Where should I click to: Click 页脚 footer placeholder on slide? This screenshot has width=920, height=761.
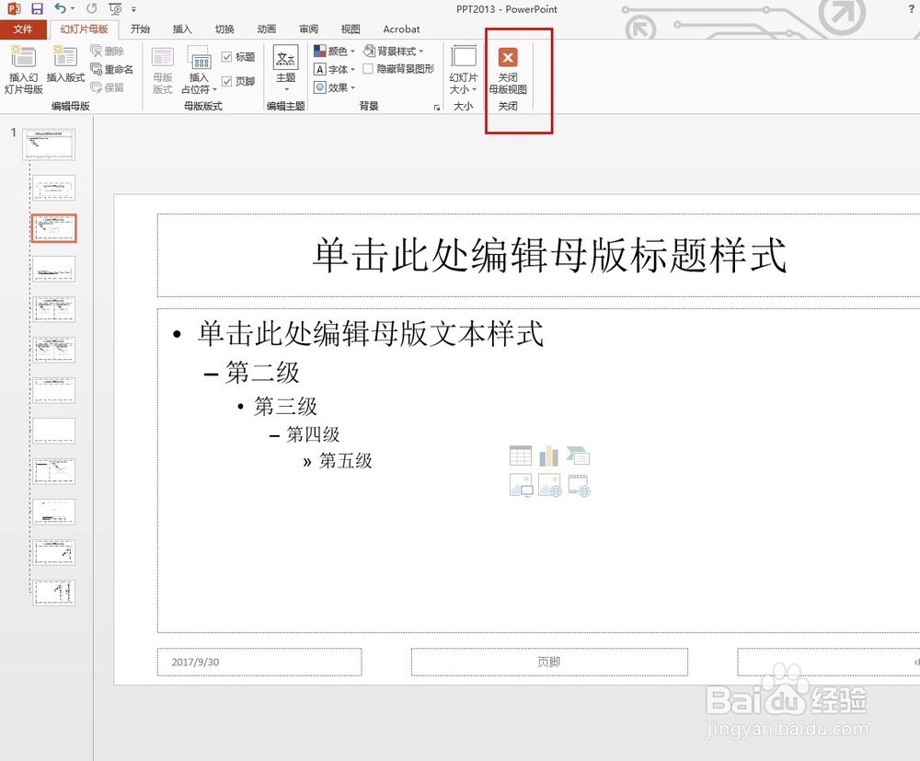tap(549, 662)
